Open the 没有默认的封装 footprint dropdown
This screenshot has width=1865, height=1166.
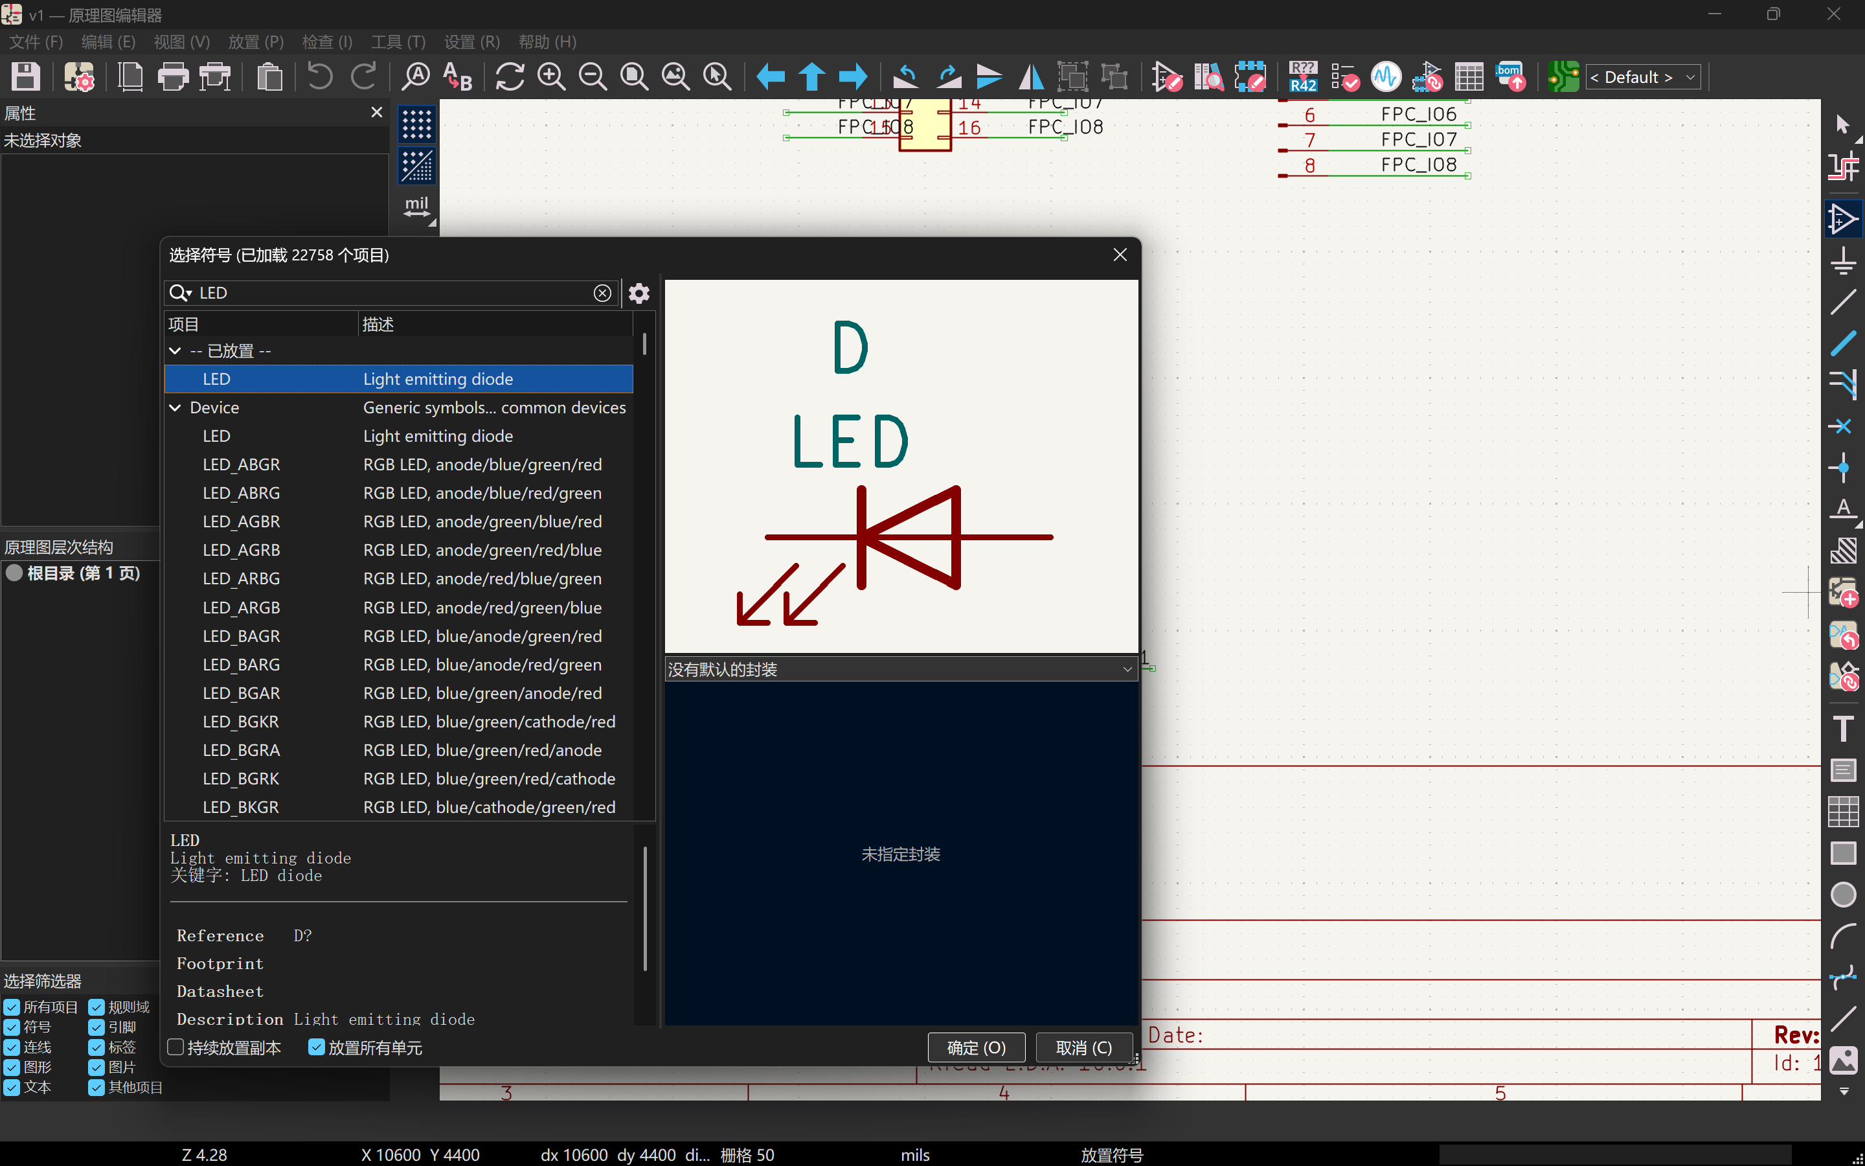[x=901, y=669]
